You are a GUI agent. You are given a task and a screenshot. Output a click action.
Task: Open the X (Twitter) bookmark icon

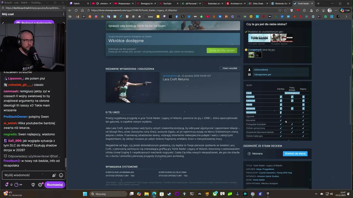tap(183, 16)
